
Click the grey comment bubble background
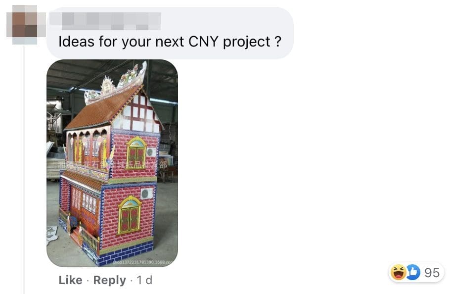(170, 33)
